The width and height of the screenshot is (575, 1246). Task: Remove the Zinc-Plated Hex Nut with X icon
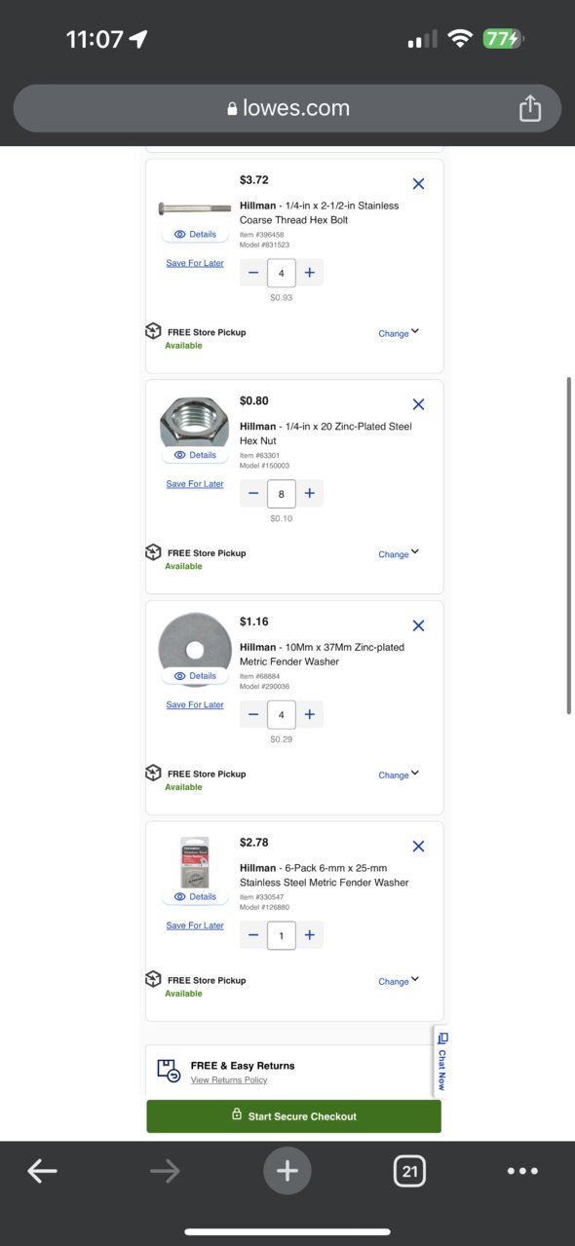point(418,404)
